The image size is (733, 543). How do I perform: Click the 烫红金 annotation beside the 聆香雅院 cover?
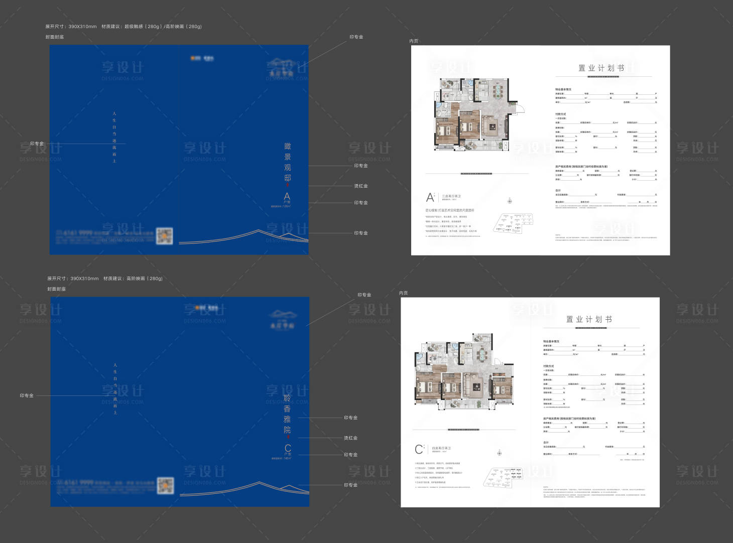coord(351,438)
